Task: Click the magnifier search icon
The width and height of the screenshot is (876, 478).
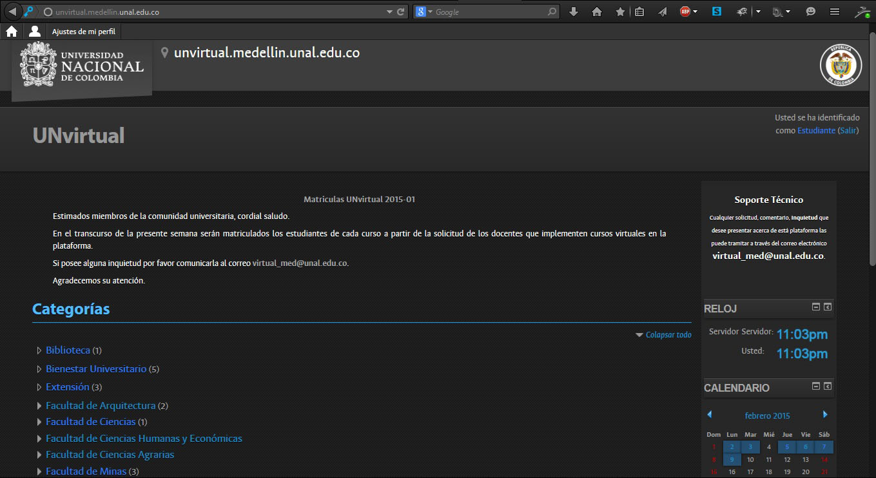Action: 552,12
